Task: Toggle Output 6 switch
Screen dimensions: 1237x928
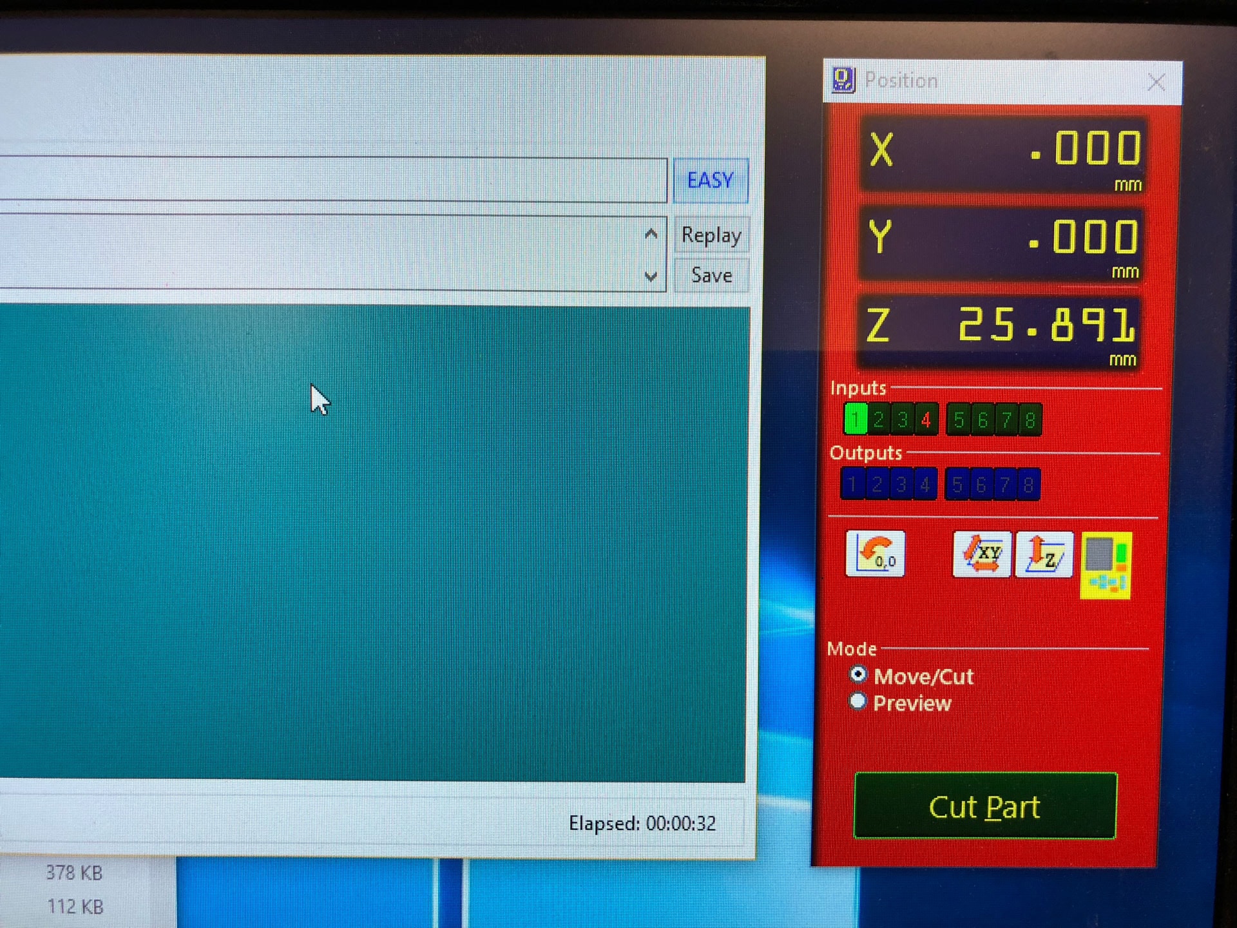Action: [981, 485]
